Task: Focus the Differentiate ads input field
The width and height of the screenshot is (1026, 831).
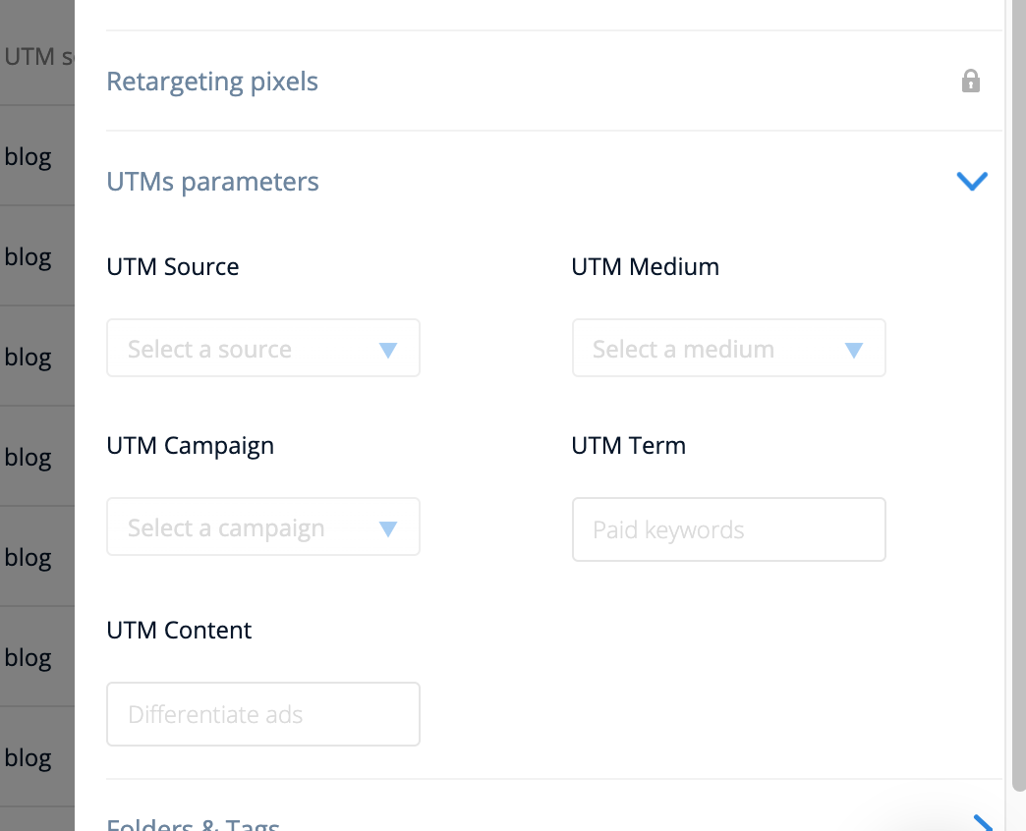Action: click(x=262, y=714)
